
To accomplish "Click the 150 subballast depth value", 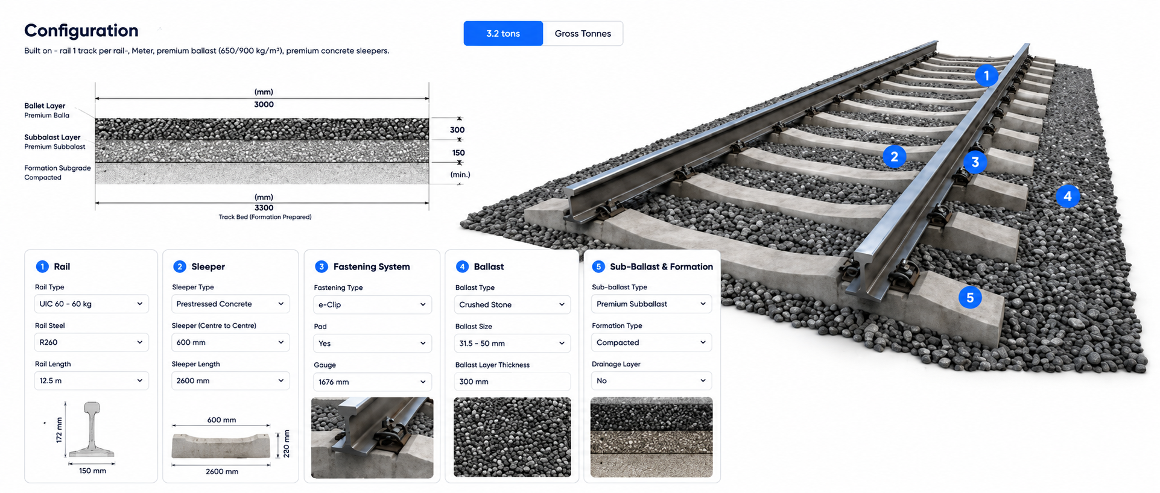I will click(458, 152).
